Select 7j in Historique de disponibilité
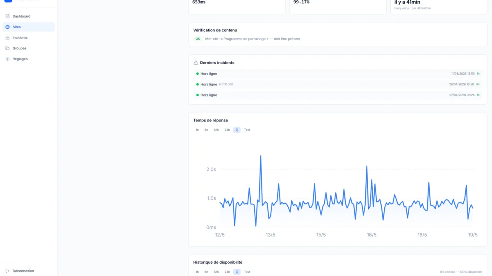Viewport: 492px width, 276px height. (x=237, y=272)
